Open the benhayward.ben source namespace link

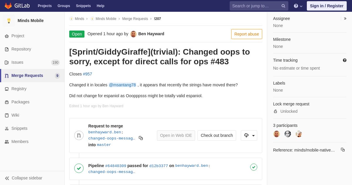[105, 132]
